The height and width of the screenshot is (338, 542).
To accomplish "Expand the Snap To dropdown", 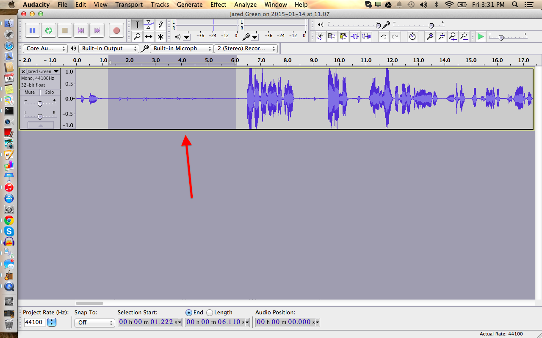I will [94, 322].
